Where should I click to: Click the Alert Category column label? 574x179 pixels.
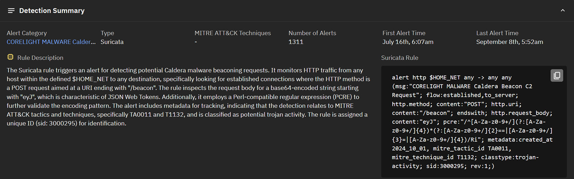(x=26, y=33)
